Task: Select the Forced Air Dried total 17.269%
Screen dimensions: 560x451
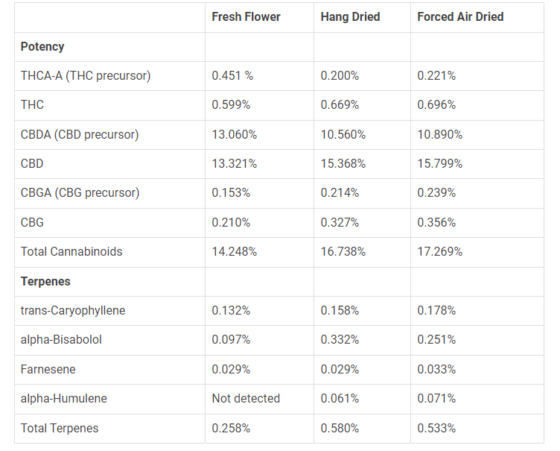Action: [x=439, y=252]
